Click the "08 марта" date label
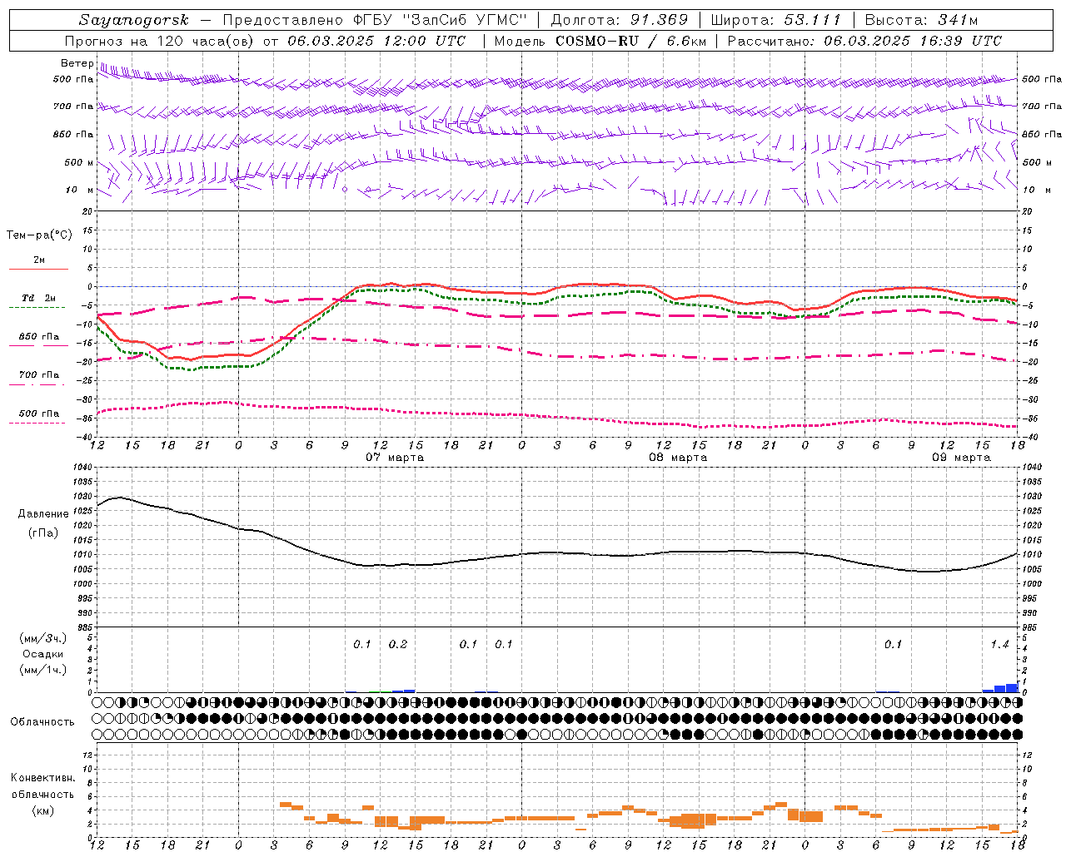The height and width of the screenshot is (852, 1066). tap(678, 458)
